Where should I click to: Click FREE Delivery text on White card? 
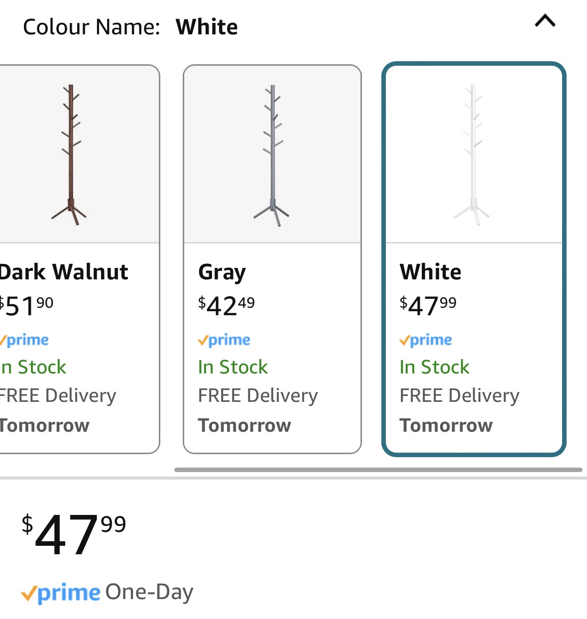point(460,396)
